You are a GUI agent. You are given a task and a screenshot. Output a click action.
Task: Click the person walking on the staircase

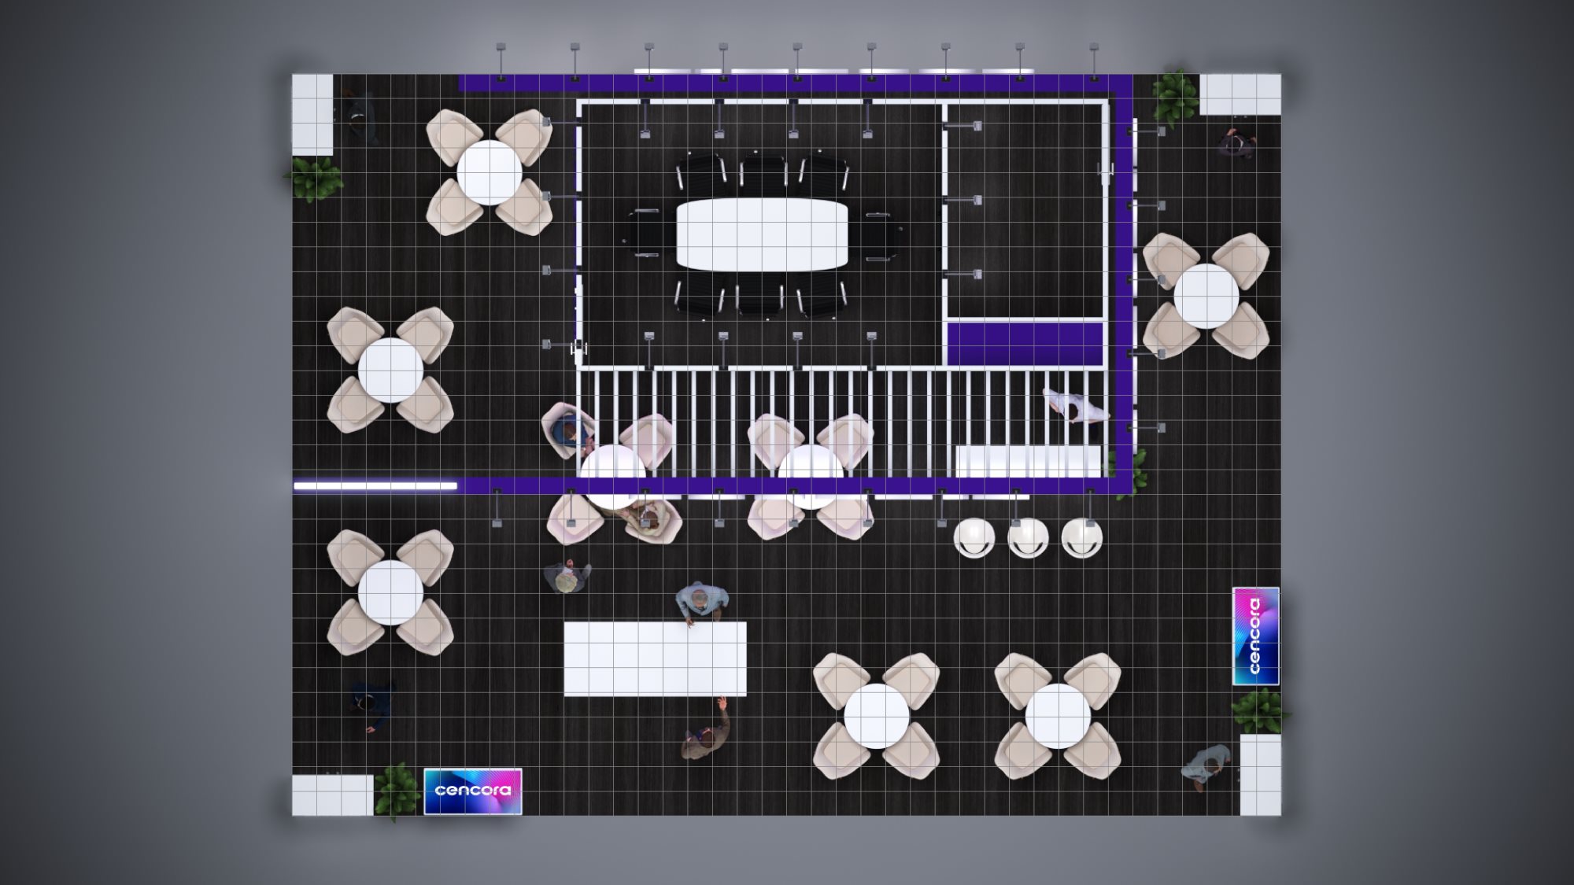1075,407
